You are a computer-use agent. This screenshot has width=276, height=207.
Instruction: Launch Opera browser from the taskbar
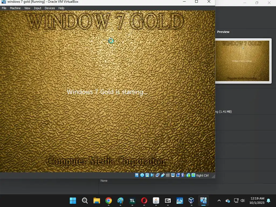pos(144,201)
